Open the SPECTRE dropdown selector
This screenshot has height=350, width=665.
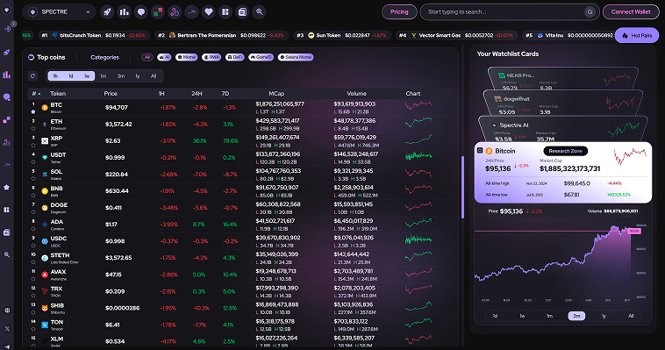tap(59, 12)
